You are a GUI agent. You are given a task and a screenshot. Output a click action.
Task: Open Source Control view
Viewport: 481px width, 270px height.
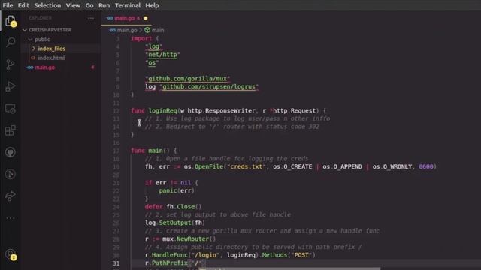[11, 64]
